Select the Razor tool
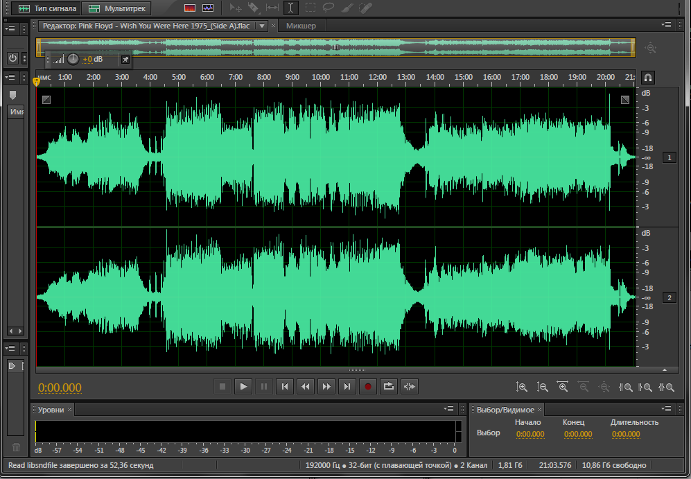 [254, 8]
